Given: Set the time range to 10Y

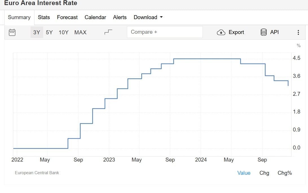Looking at the screenshot, I should tap(63, 32).
